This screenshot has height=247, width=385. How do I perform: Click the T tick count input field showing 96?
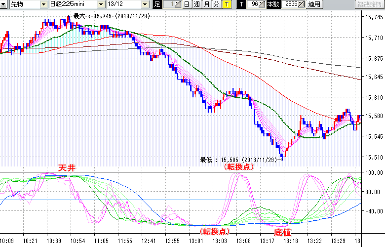tap(253, 4)
